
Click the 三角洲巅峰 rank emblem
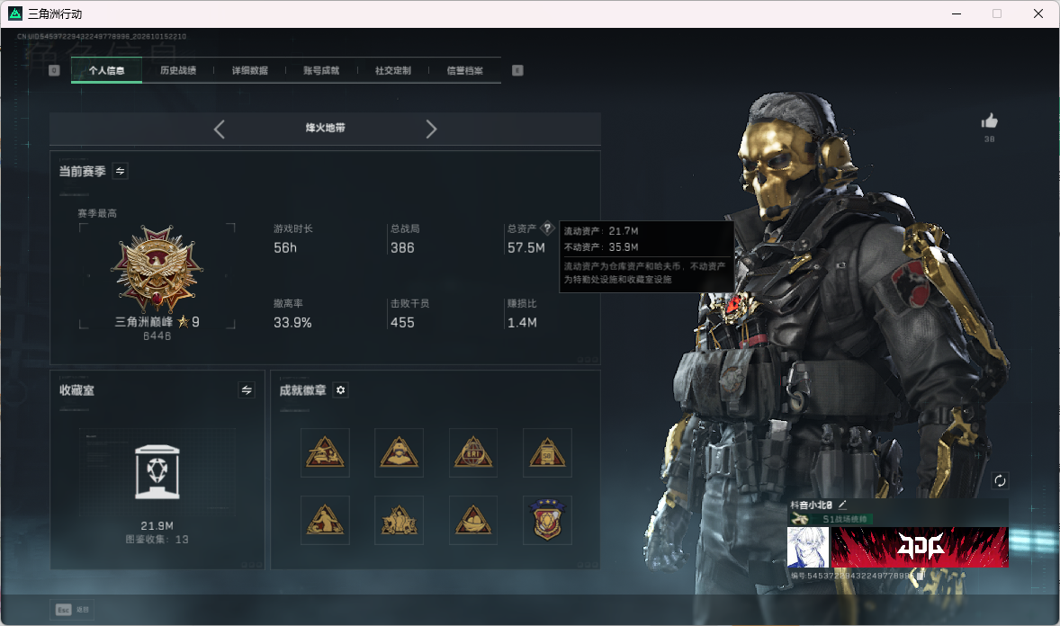157,268
